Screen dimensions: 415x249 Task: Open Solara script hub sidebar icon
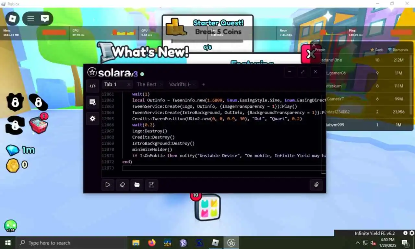coord(92,102)
